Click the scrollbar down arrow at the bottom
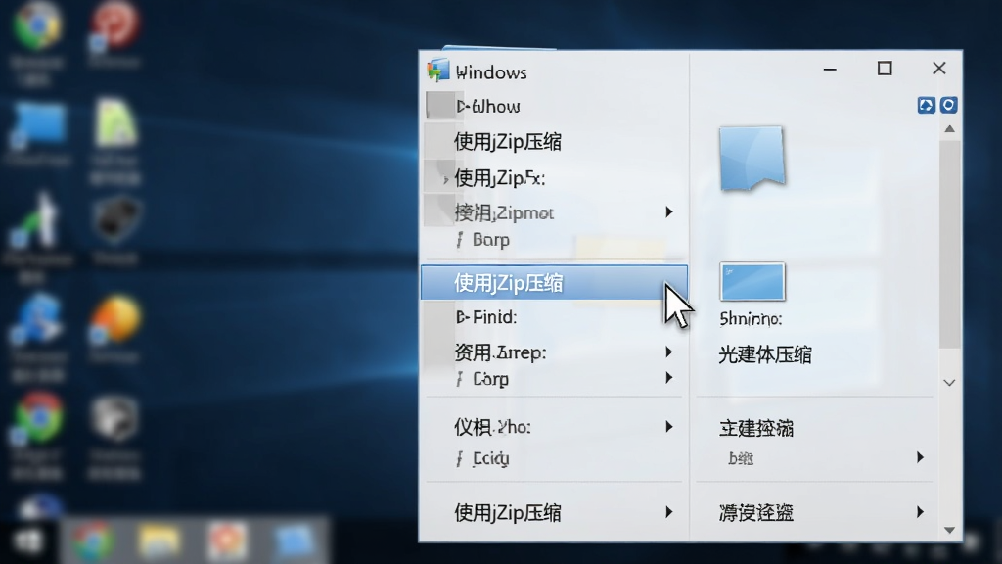1002x564 pixels. click(x=949, y=530)
